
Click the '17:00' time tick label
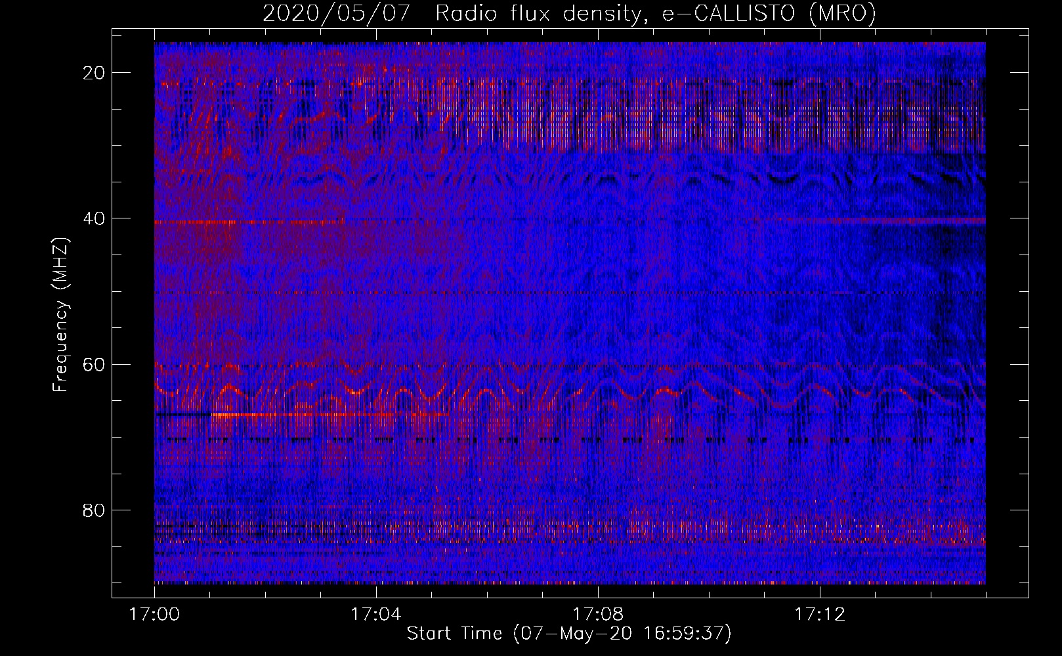point(154,615)
